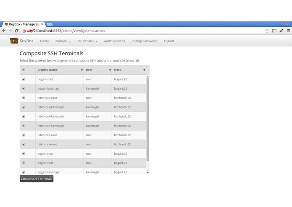This screenshot has height=207, width=292.
Task: Click the table scrollbar down arrow
Action: [x=147, y=173]
